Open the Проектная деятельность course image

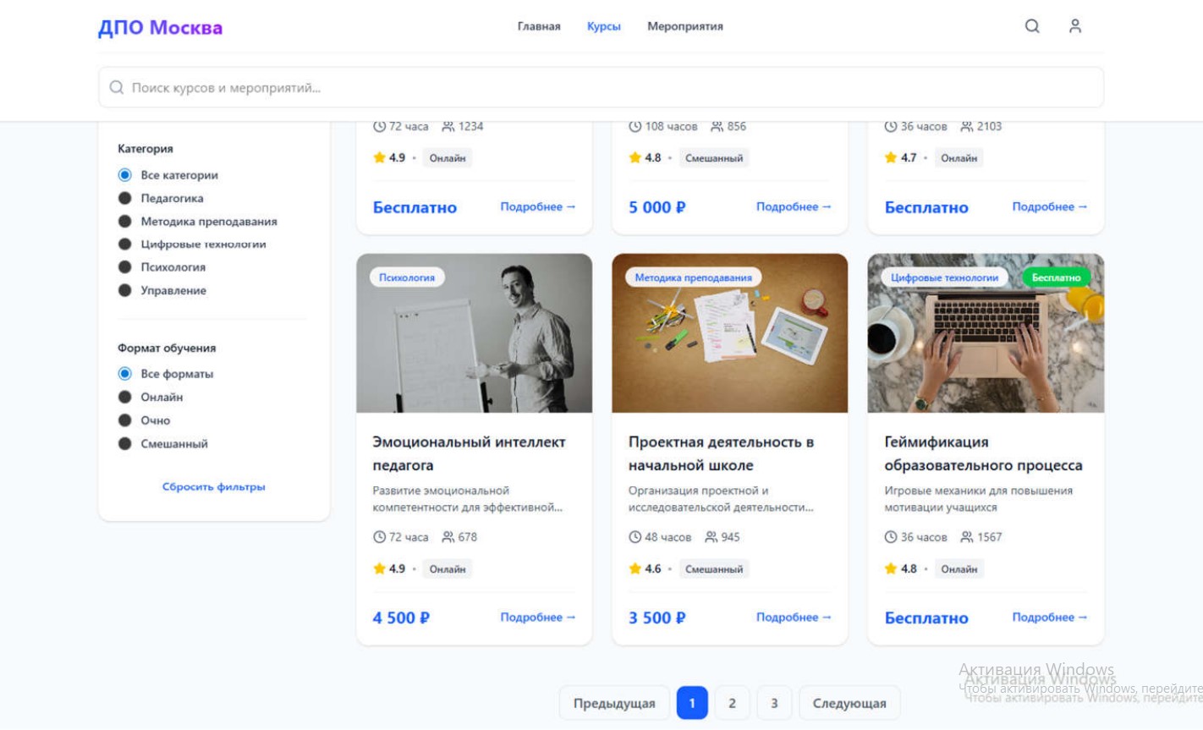point(730,333)
